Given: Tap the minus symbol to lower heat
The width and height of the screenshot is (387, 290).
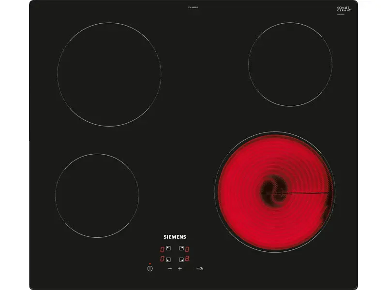Looking at the screenshot, I should (x=170, y=269).
